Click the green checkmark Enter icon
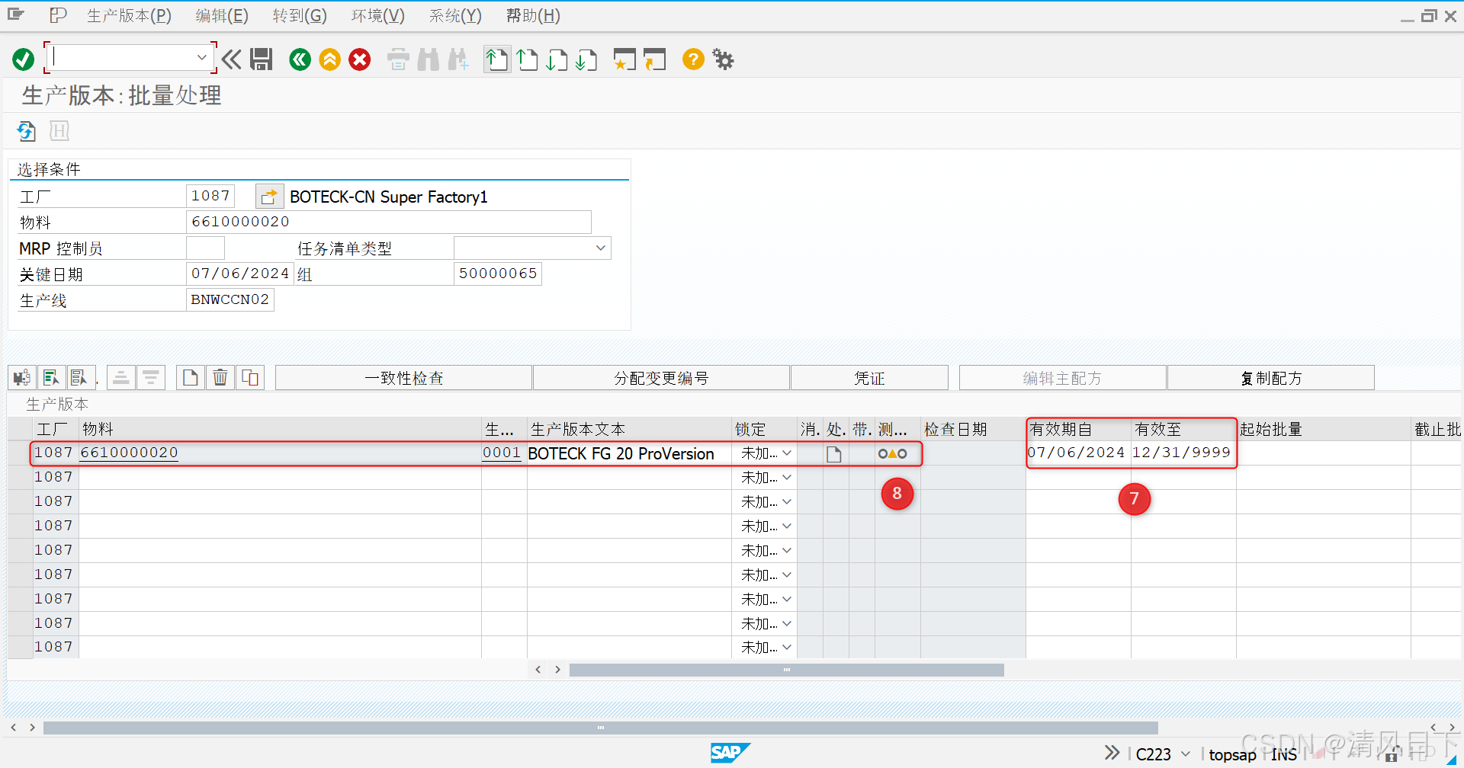This screenshot has width=1464, height=768. point(24,59)
